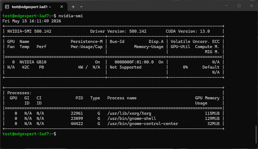Click the Not Supported memory usage text

point(125,67)
